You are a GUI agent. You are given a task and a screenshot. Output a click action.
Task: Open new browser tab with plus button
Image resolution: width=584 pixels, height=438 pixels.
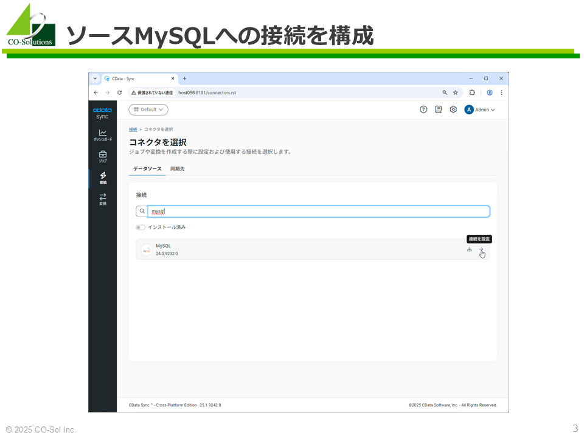point(184,78)
